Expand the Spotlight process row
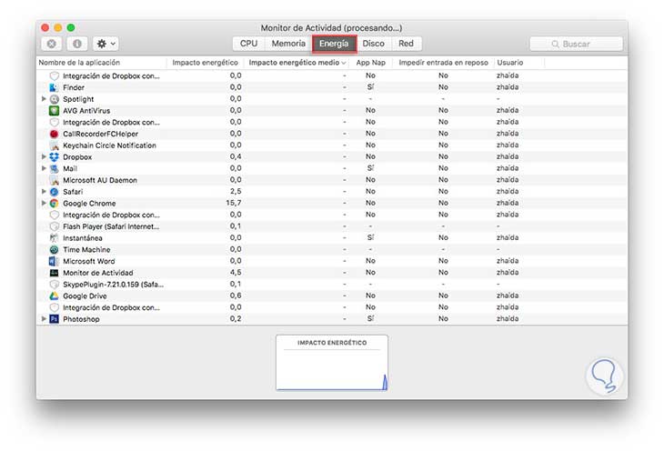The height and width of the screenshot is (451, 664). [44, 99]
